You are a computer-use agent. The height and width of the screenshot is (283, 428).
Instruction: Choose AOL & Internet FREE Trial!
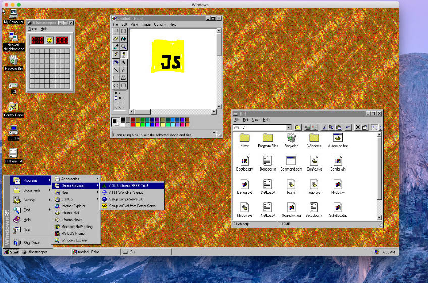point(132,186)
